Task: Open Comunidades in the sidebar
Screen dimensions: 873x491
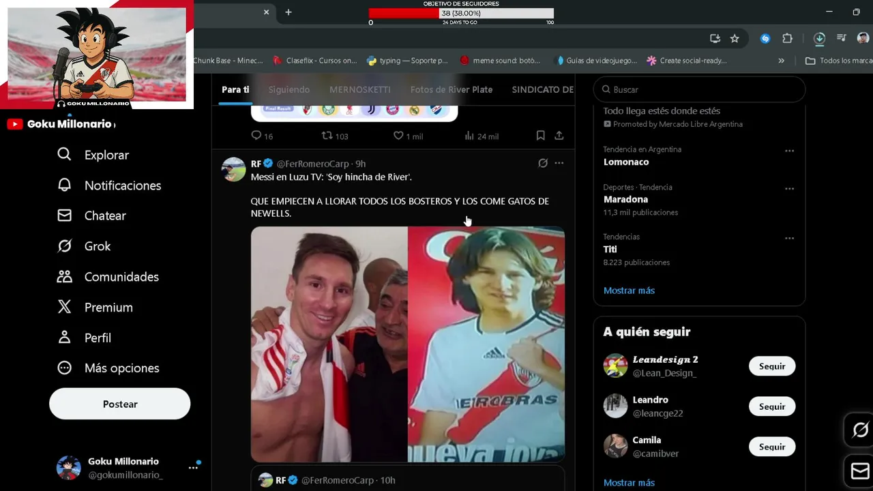Action: 108,277
